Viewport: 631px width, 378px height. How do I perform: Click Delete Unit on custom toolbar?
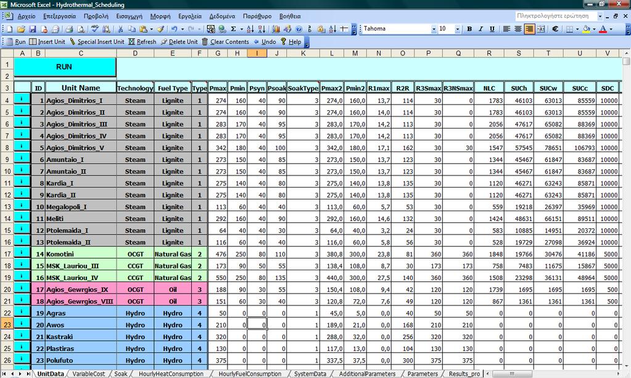click(x=179, y=41)
